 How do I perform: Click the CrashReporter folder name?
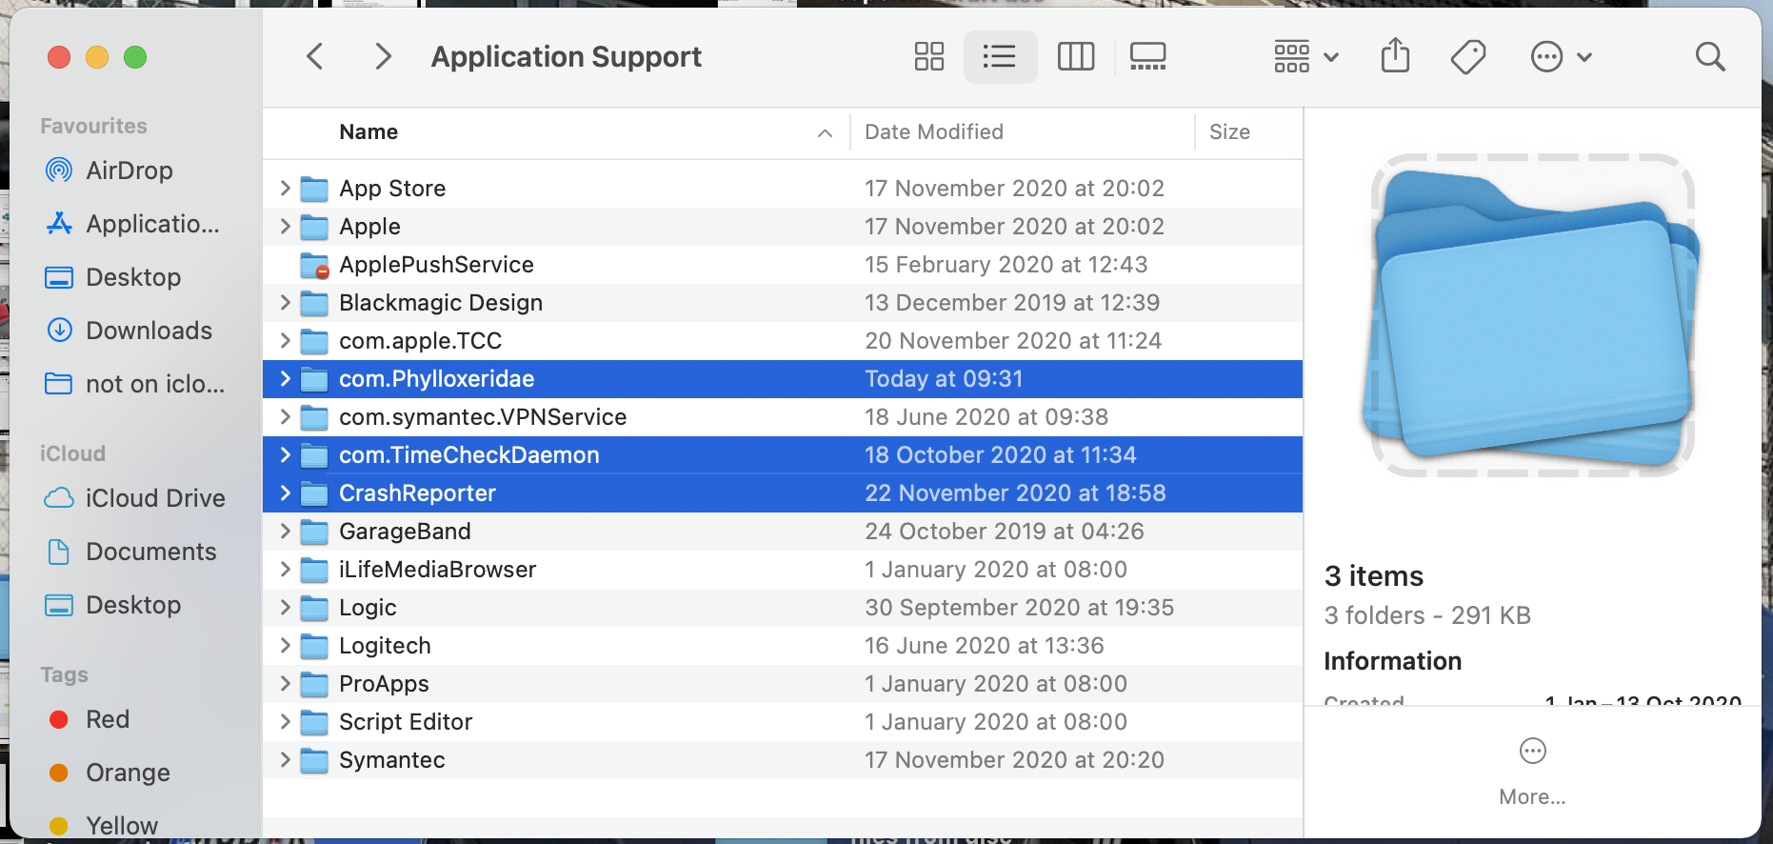point(418,493)
